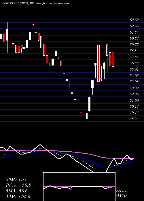Click the 57.84 price axis label
The image size is (144, 201).
pos(134,57)
